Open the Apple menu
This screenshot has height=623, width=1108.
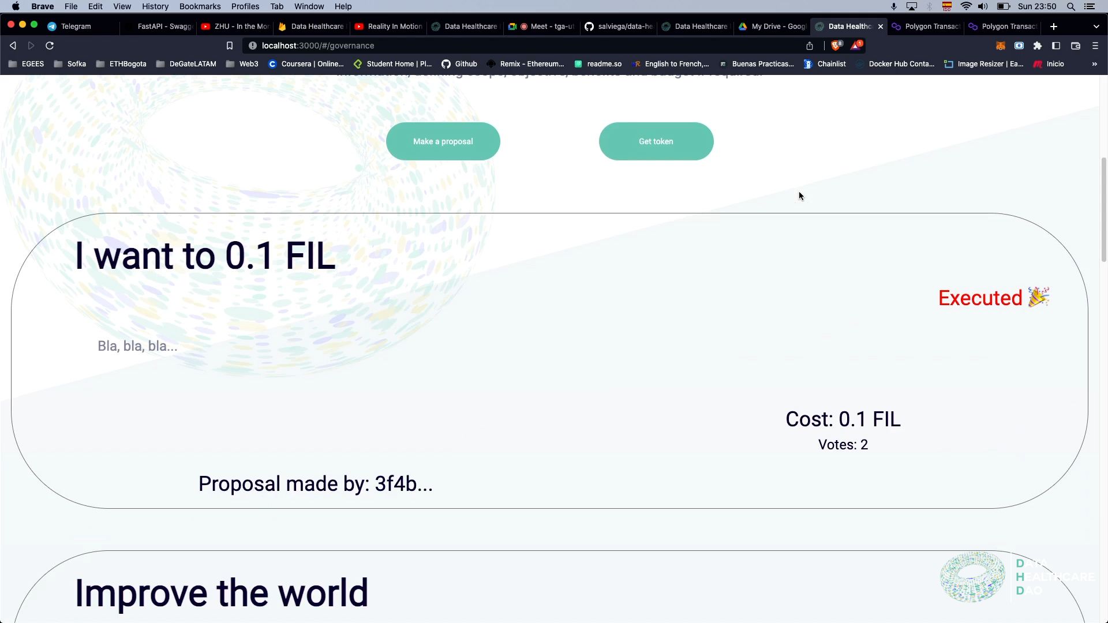click(16, 6)
